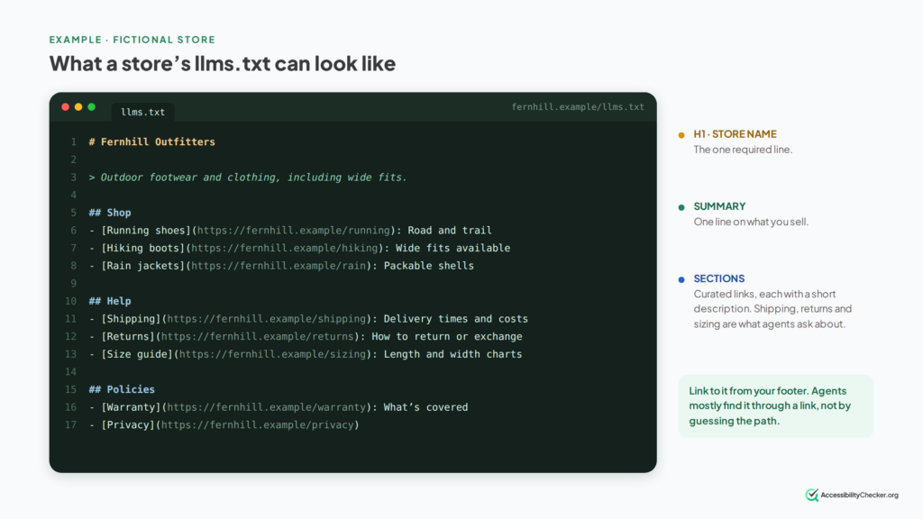Screen dimensions: 923x519
Task: Click the green bullet beside SUMMARY
Action: pyautogui.click(x=681, y=207)
